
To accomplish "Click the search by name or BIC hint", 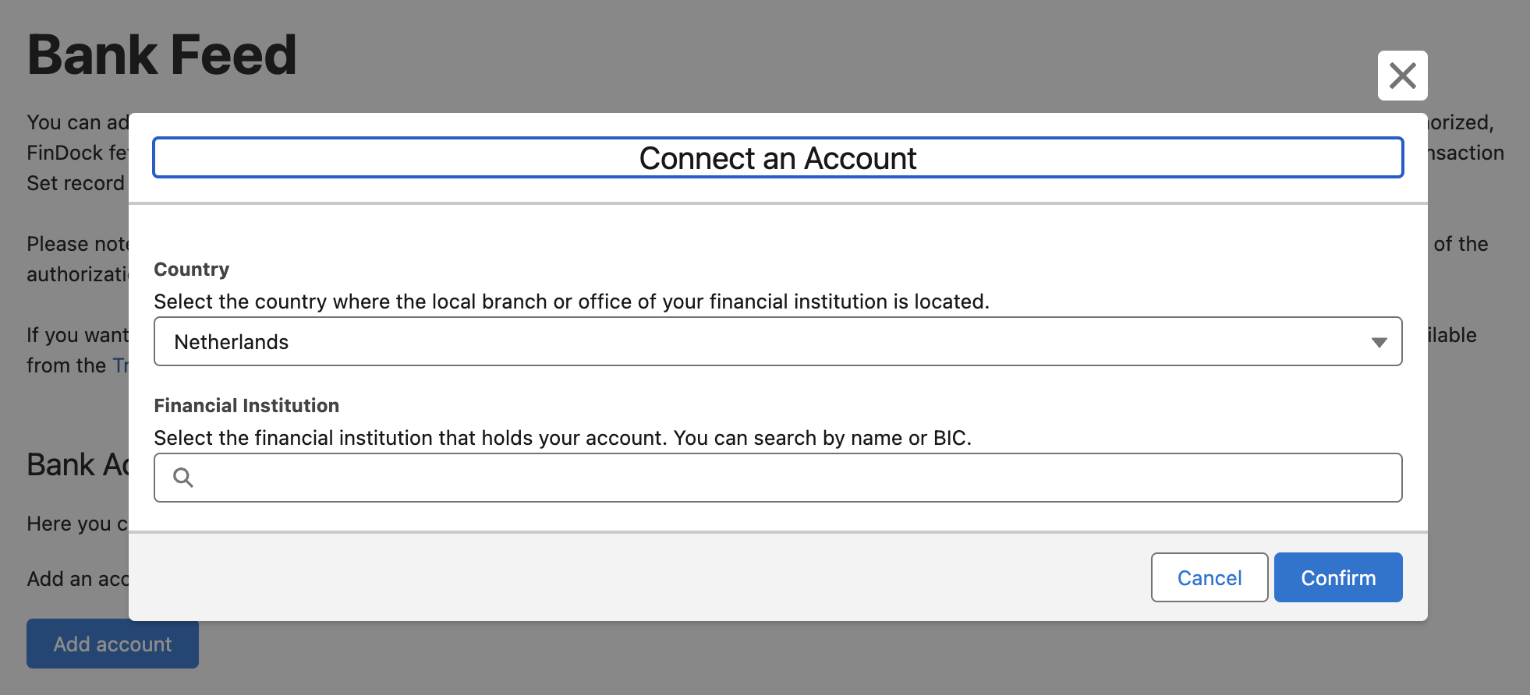I will [x=561, y=438].
